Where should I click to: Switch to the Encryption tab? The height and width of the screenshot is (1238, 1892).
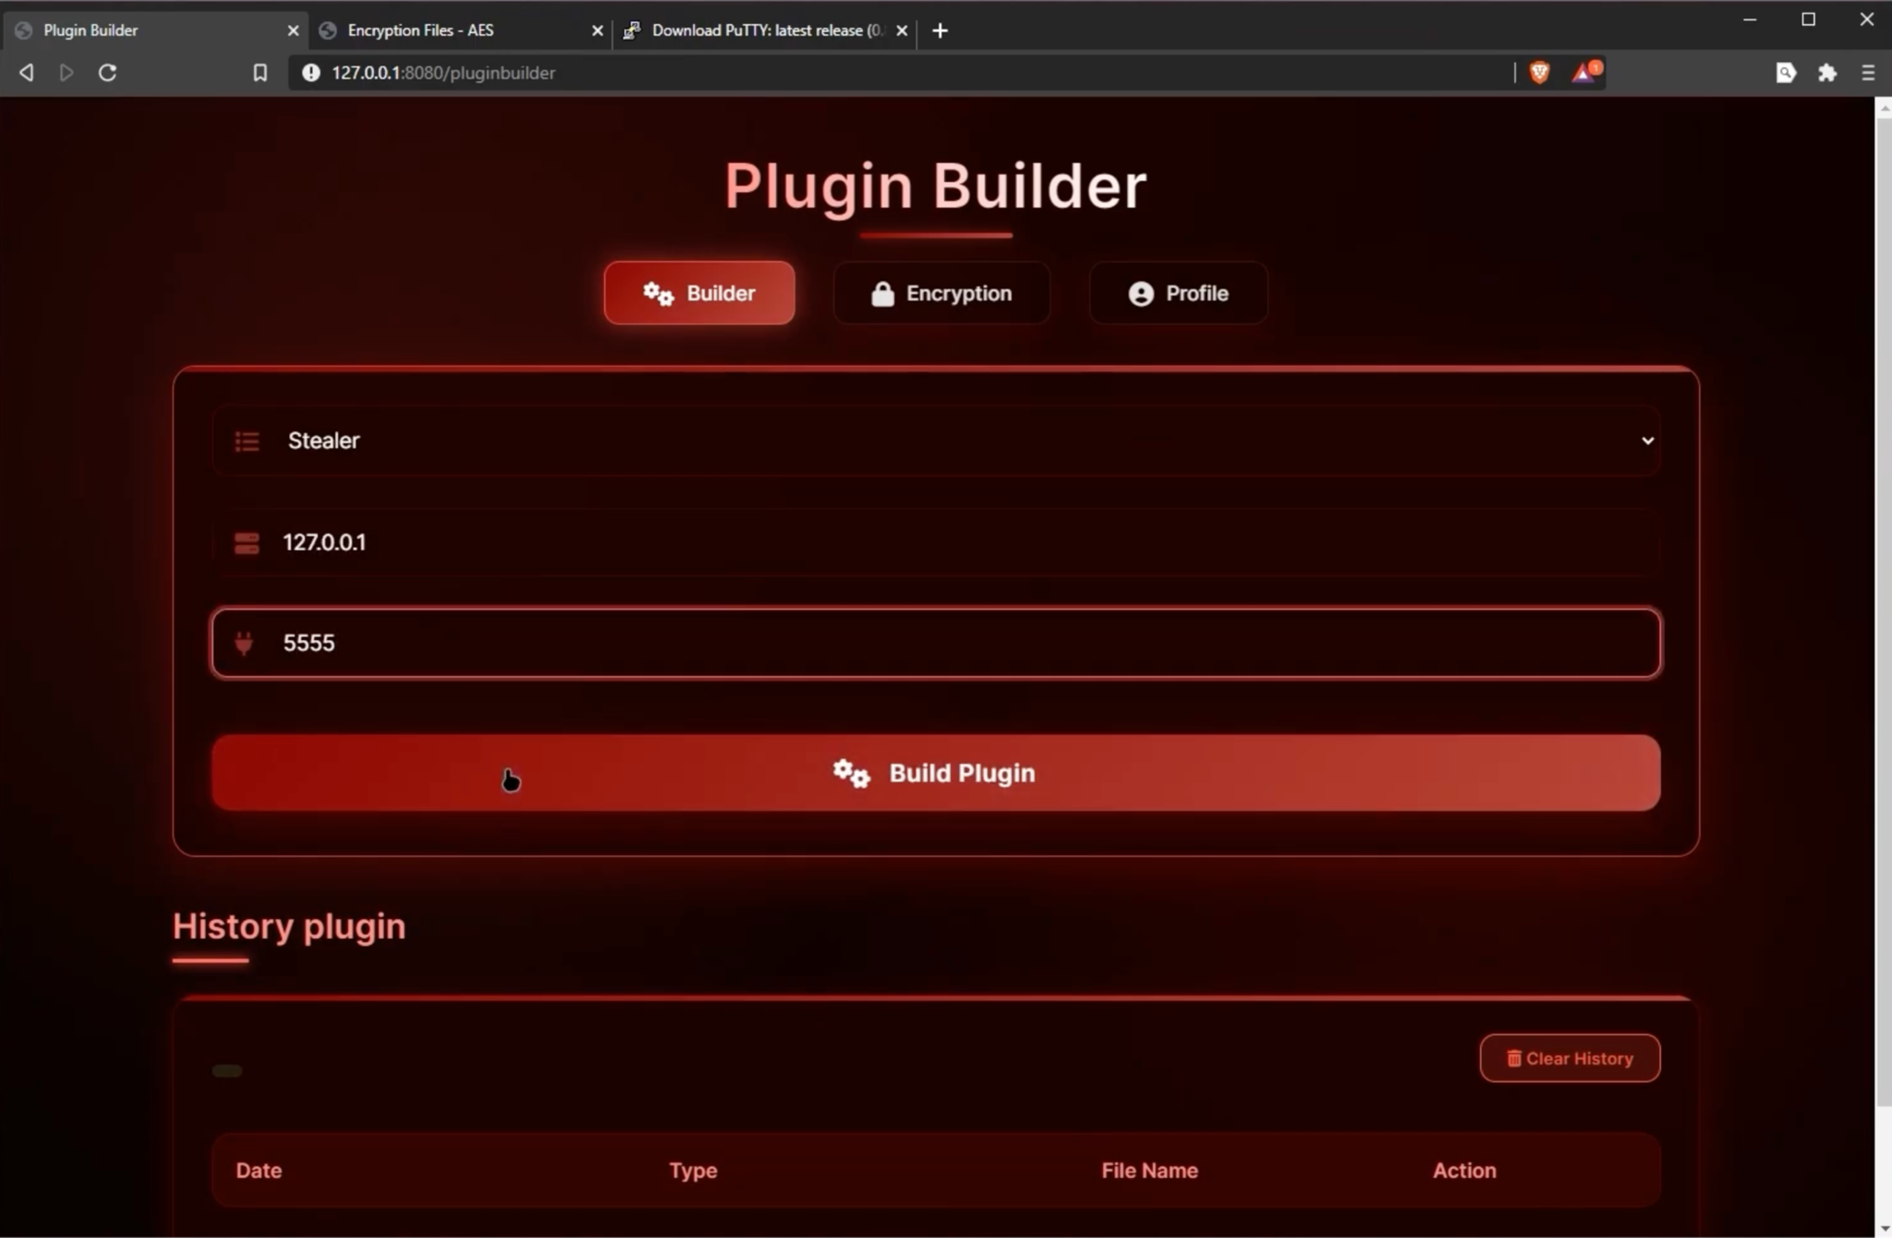[941, 293]
